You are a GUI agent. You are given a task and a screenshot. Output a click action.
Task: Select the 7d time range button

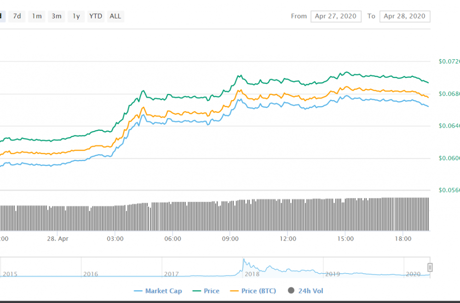tap(17, 17)
